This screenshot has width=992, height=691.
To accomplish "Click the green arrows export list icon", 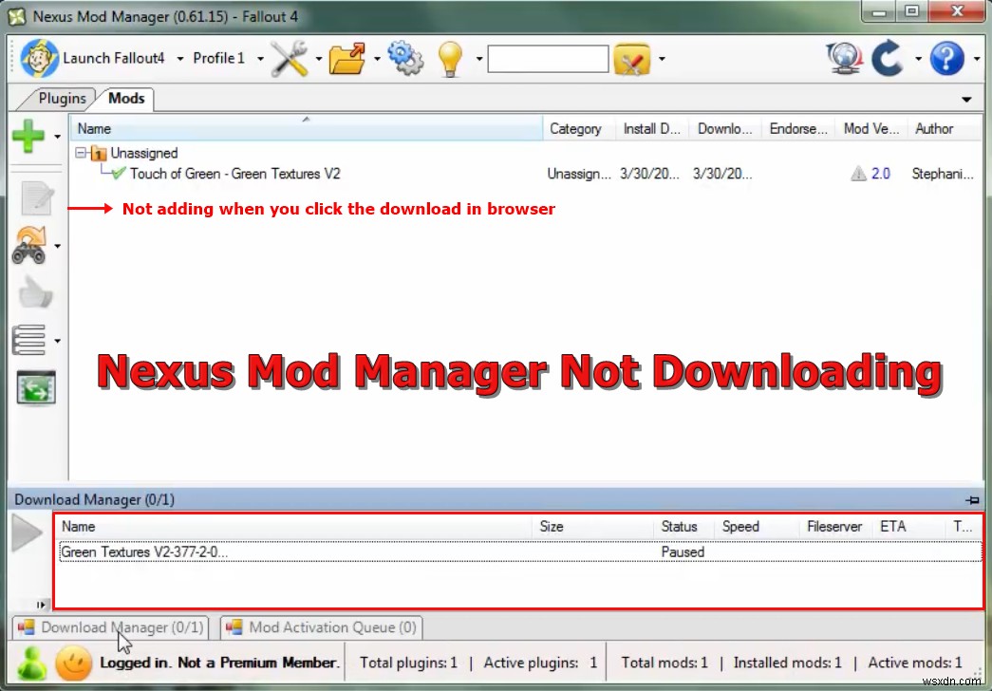I will (36, 388).
